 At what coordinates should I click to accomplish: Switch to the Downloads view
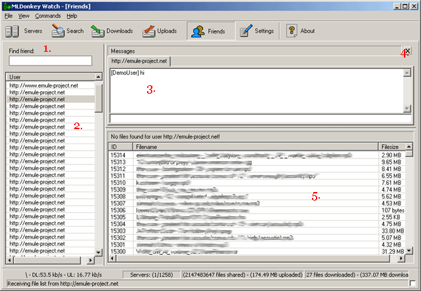(x=98, y=31)
